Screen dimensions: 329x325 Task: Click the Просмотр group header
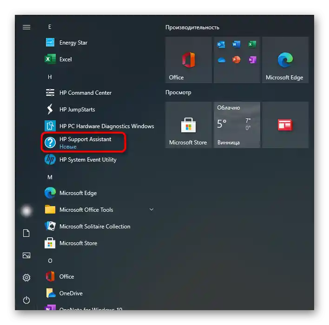(x=178, y=92)
